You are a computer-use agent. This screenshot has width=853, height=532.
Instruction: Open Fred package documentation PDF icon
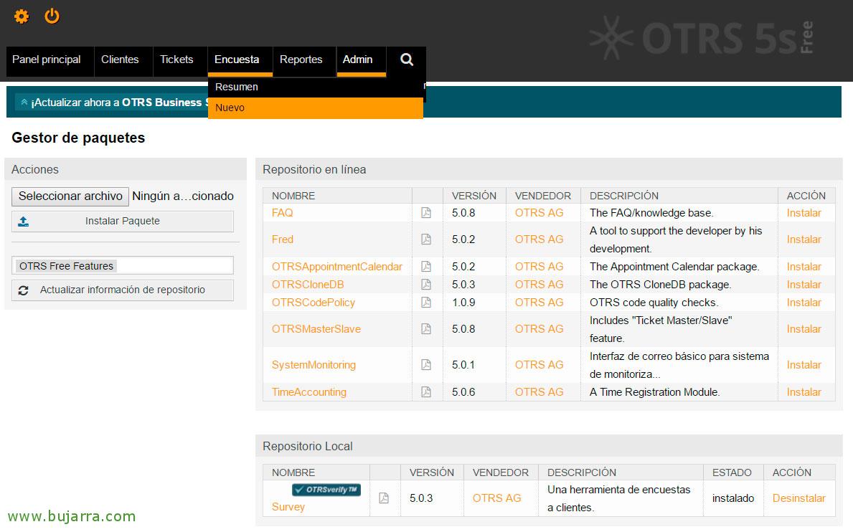[426, 239]
